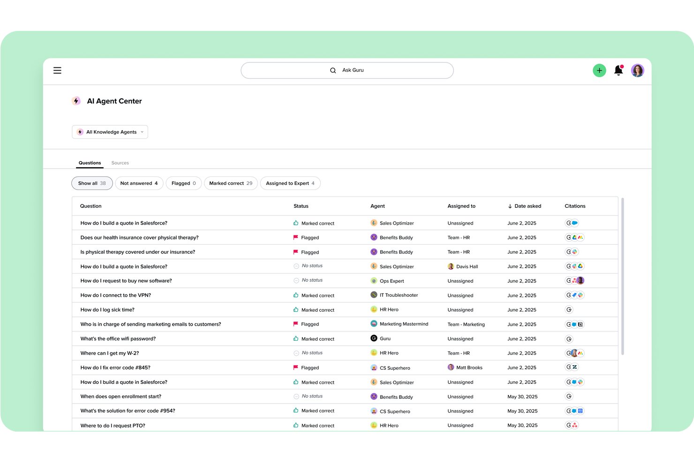Image resolution: width=694 pixels, height=462 pixels.
Task: Select the Show all 38 filter
Action: point(92,183)
